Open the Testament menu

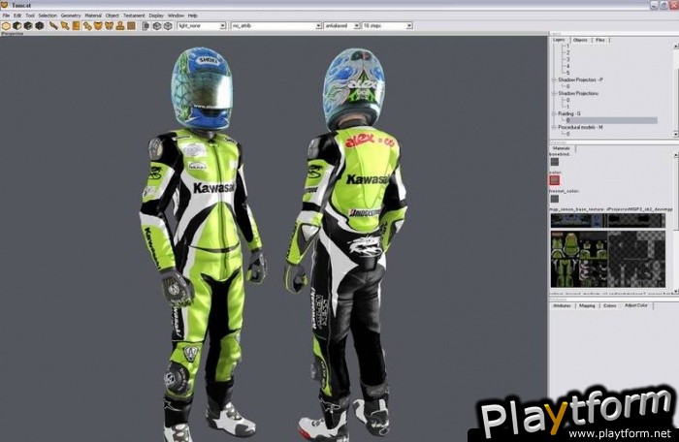(134, 16)
